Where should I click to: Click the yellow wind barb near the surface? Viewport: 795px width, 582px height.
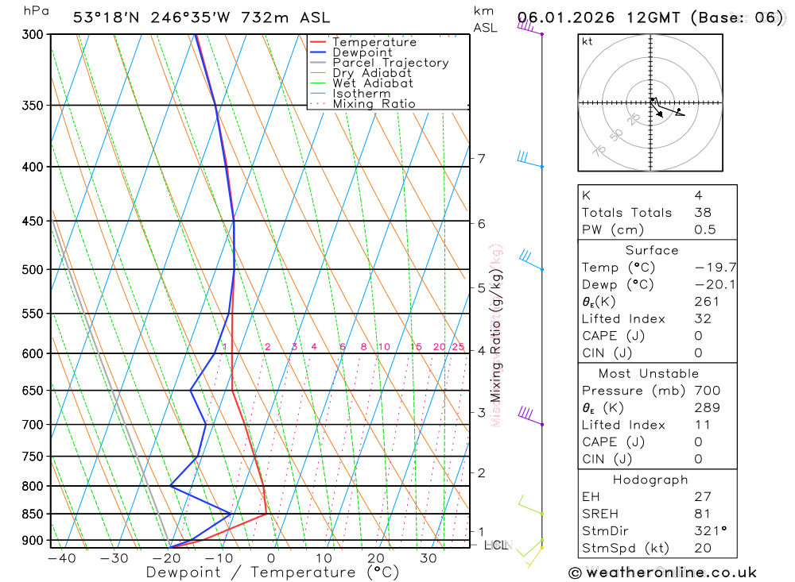pos(534,557)
